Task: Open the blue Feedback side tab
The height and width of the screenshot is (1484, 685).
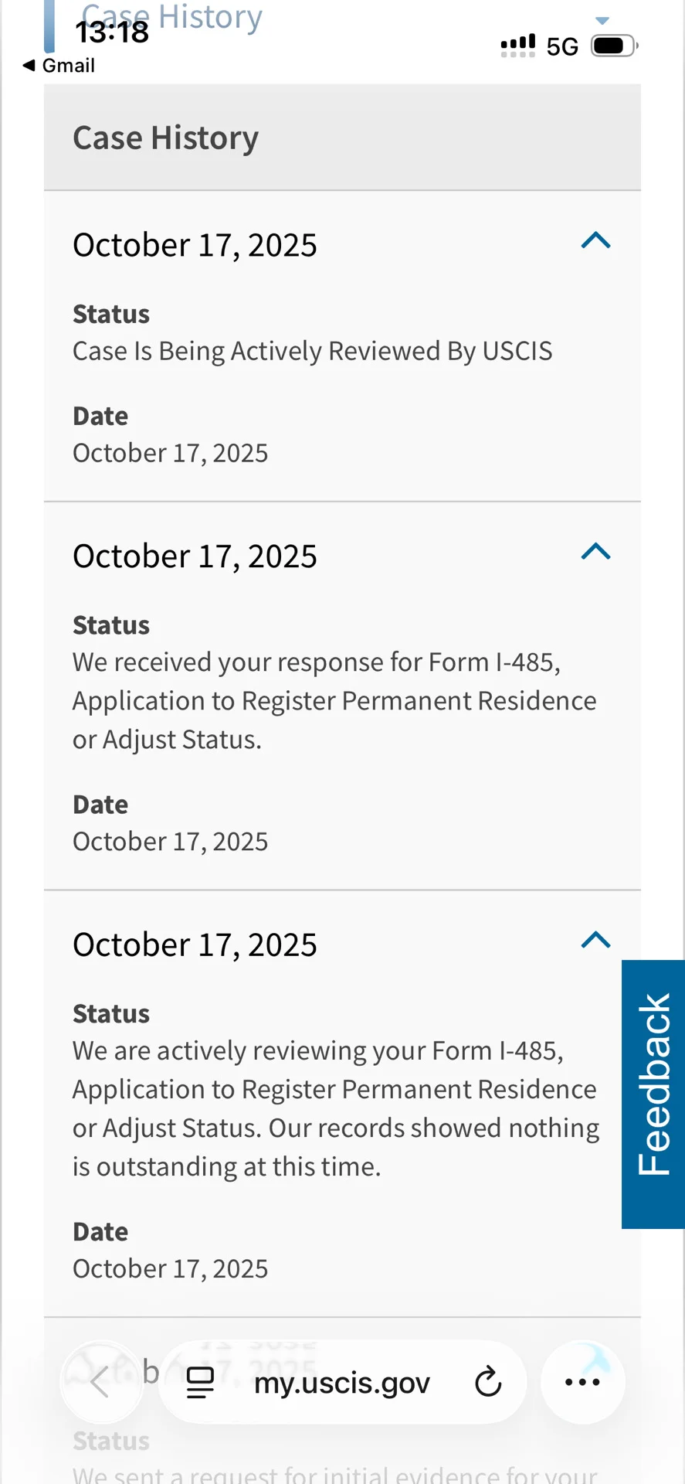Action: [x=653, y=1094]
